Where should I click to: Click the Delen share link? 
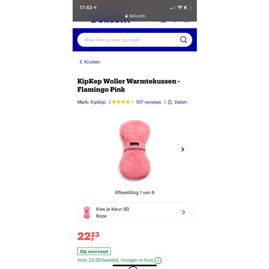click(x=181, y=102)
